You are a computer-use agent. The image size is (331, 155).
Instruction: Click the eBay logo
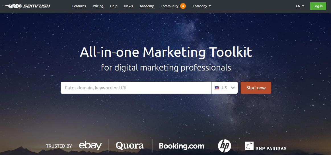(90, 146)
